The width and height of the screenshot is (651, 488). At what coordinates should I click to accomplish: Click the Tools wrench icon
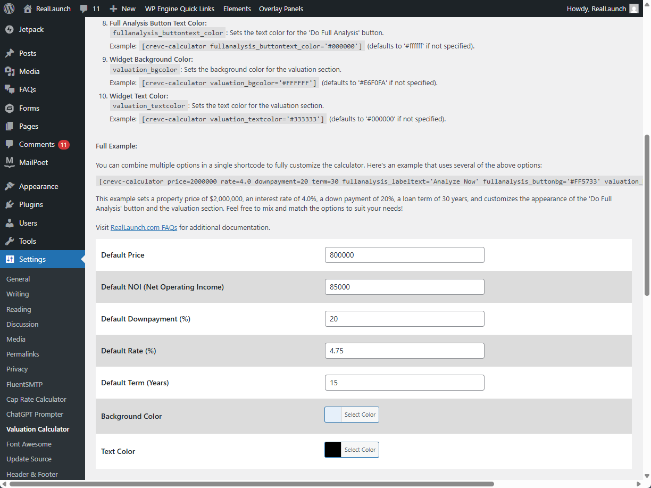[10, 241]
